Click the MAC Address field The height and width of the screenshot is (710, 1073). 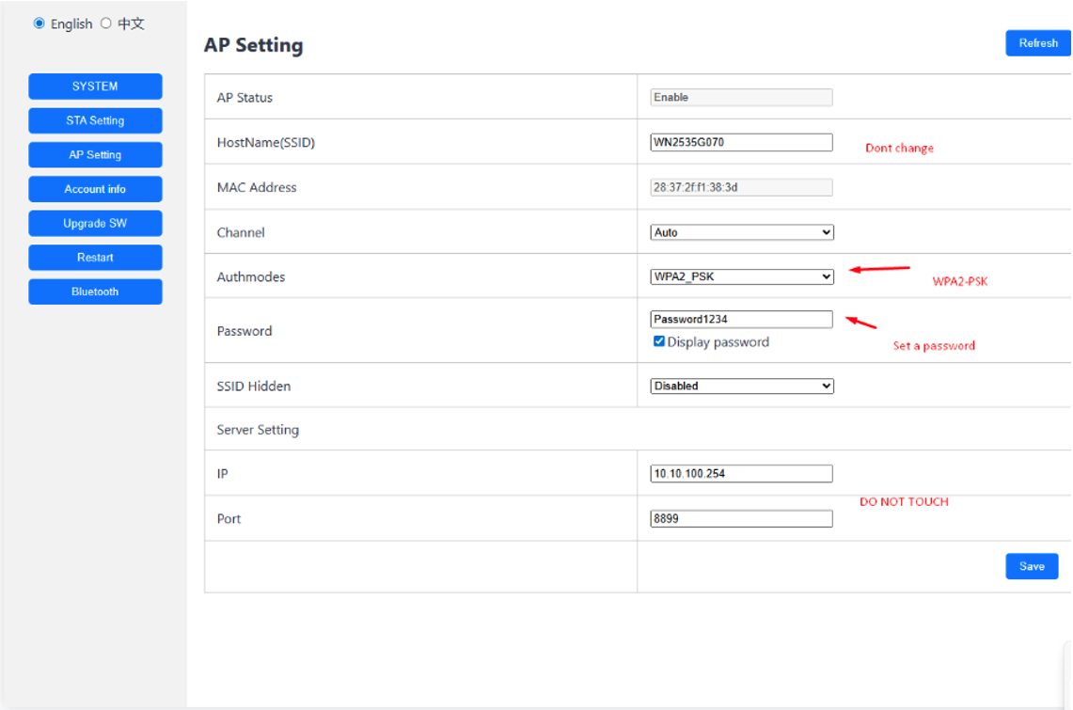coord(741,187)
